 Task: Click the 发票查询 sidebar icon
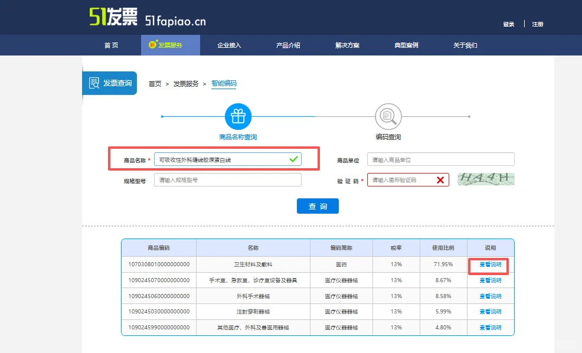(94, 83)
